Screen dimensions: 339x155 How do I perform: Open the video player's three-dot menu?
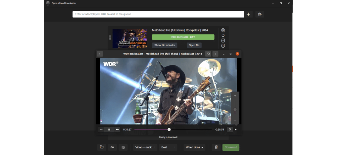pyautogui.click(x=215, y=54)
